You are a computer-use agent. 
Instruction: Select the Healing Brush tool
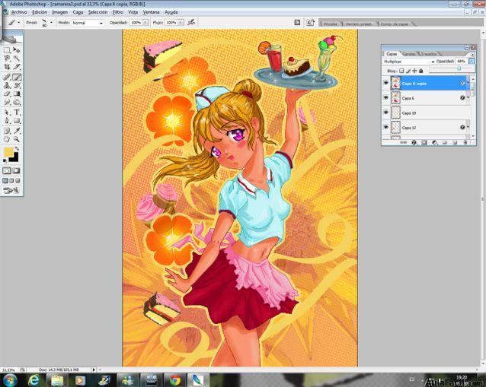7,77
